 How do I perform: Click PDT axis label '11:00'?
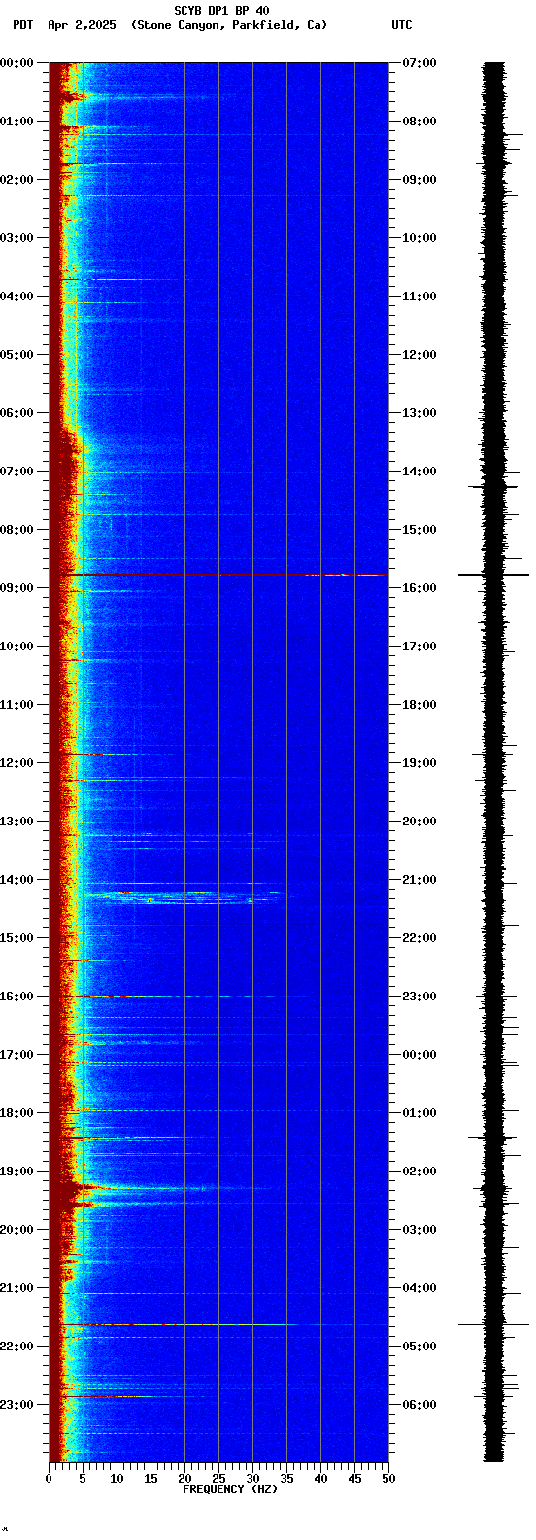point(17,705)
